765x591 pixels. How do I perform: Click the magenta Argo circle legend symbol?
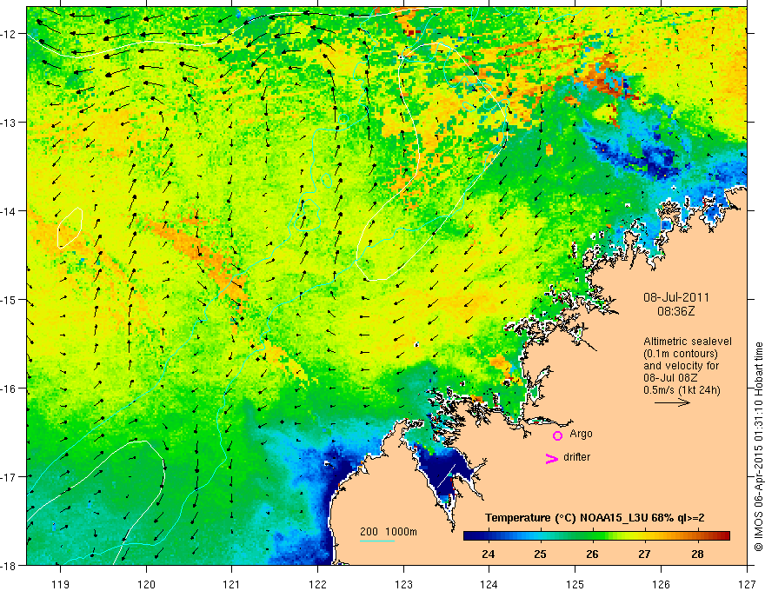point(557,435)
